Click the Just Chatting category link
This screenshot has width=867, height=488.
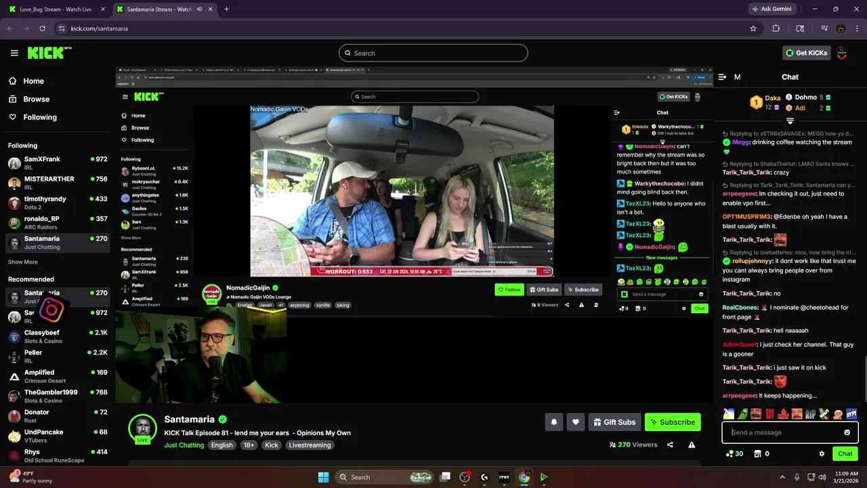pyautogui.click(x=184, y=445)
